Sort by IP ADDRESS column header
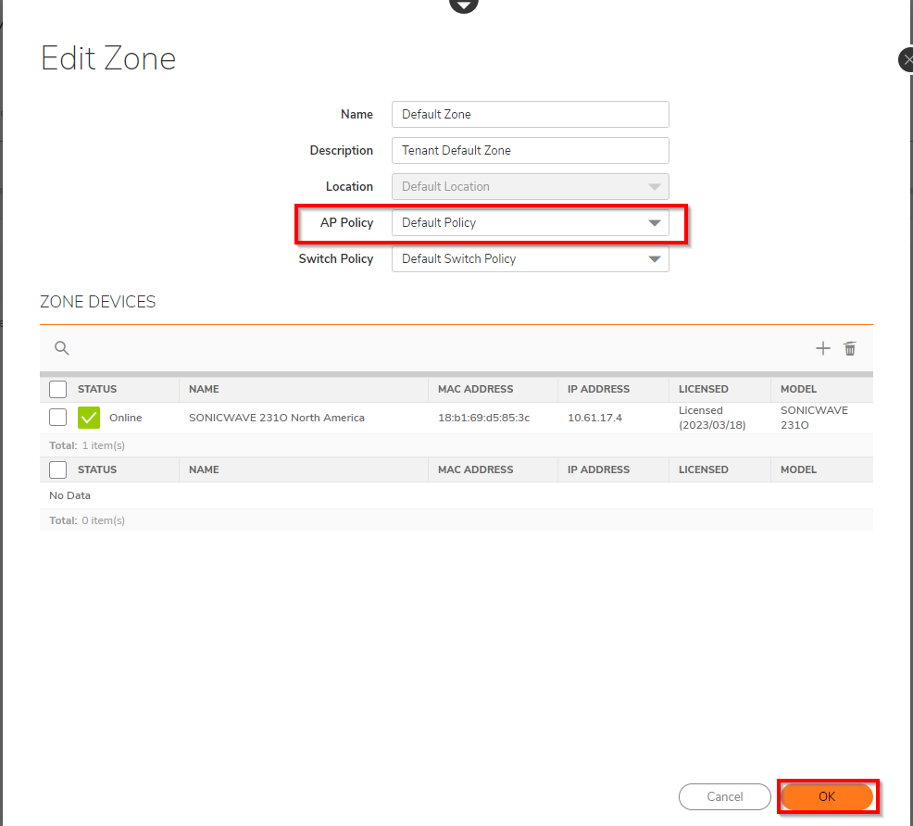Image resolution: width=913 pixels, height=826 pixels. tap(598, 389)
